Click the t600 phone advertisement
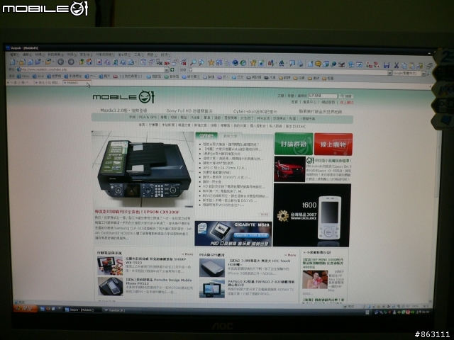Image resolution: width=454 pixels, height=340 pixels. pos(312,215)
